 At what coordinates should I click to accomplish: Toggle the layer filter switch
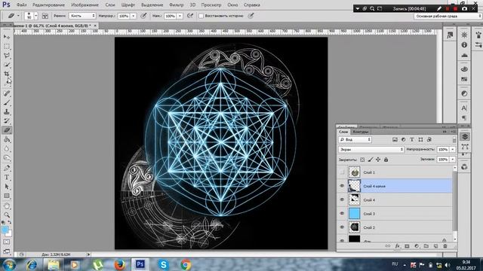click(454, 140)
